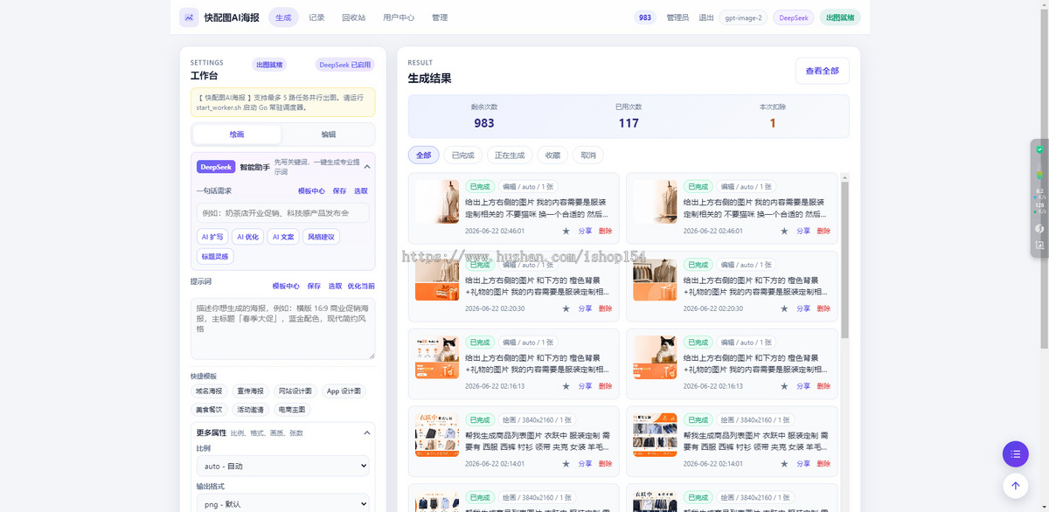Filter results by 正在生成

[510, 155]
